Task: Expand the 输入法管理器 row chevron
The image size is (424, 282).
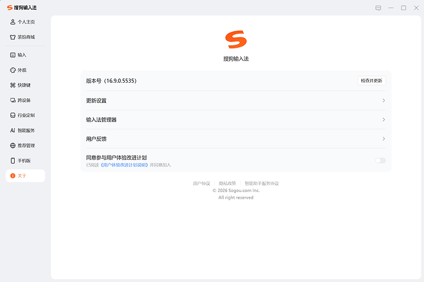Action: [x=383, y=120]
